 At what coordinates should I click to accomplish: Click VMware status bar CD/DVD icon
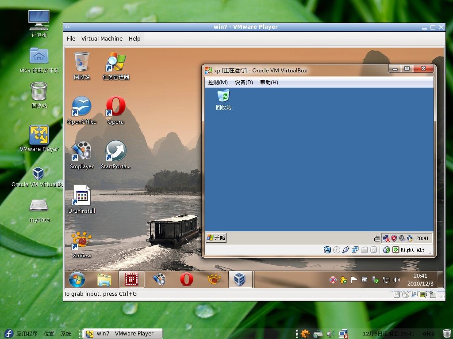click(x=406, y=294)
